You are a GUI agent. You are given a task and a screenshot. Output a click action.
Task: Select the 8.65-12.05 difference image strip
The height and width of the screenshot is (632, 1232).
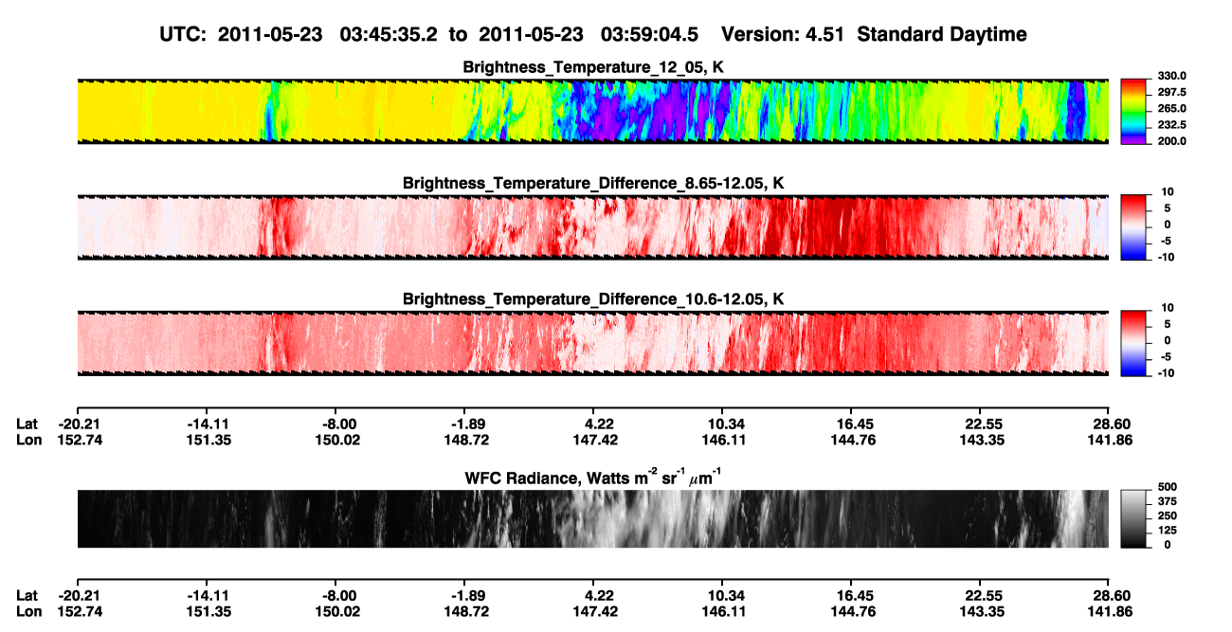(592, 227)
